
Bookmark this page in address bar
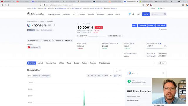41,5
